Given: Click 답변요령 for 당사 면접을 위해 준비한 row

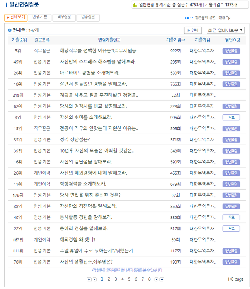Looking at the screenshot, I should tap(231, 195).
